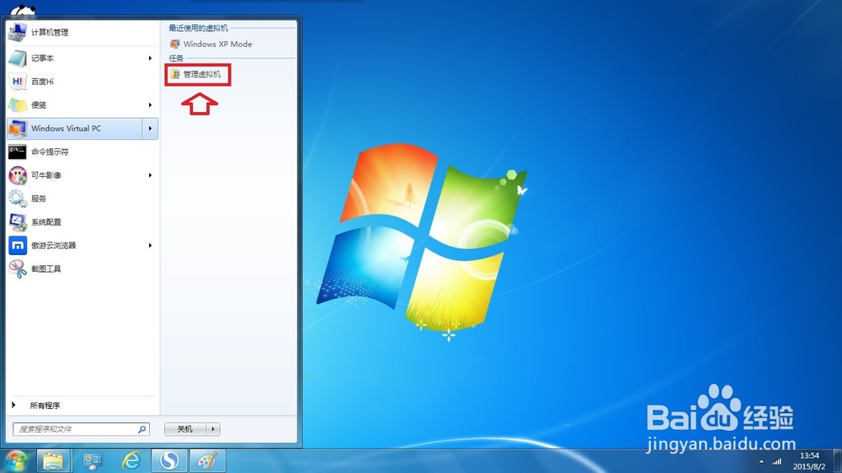Expand 记事本 jump list arrow
Screen dimensions: 842x473
coord(151,58)
